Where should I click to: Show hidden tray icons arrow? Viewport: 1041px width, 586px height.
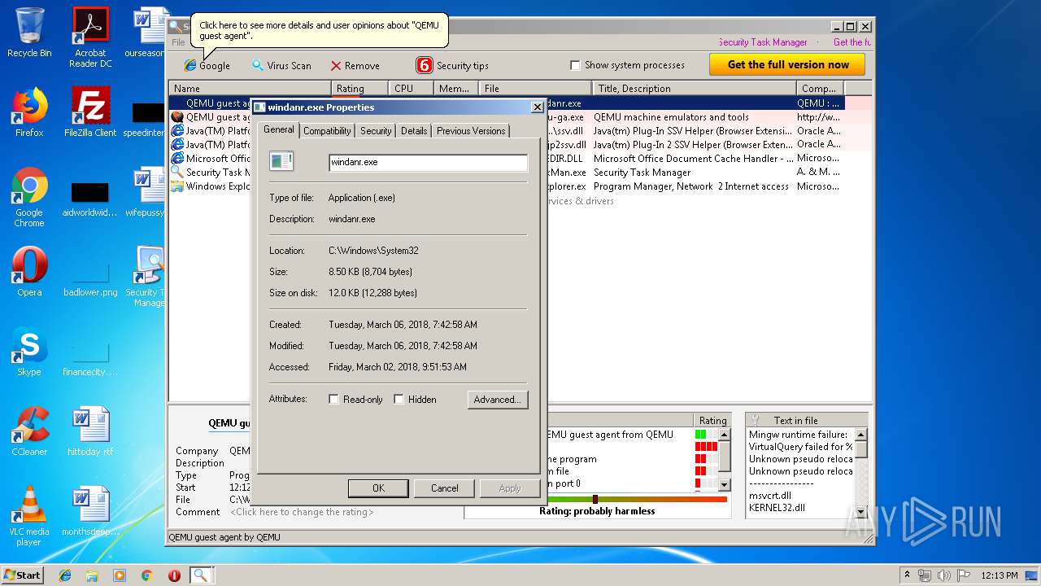click(x=907, y=575)
